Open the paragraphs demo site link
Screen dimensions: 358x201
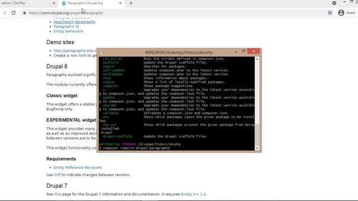click(75, 51)
